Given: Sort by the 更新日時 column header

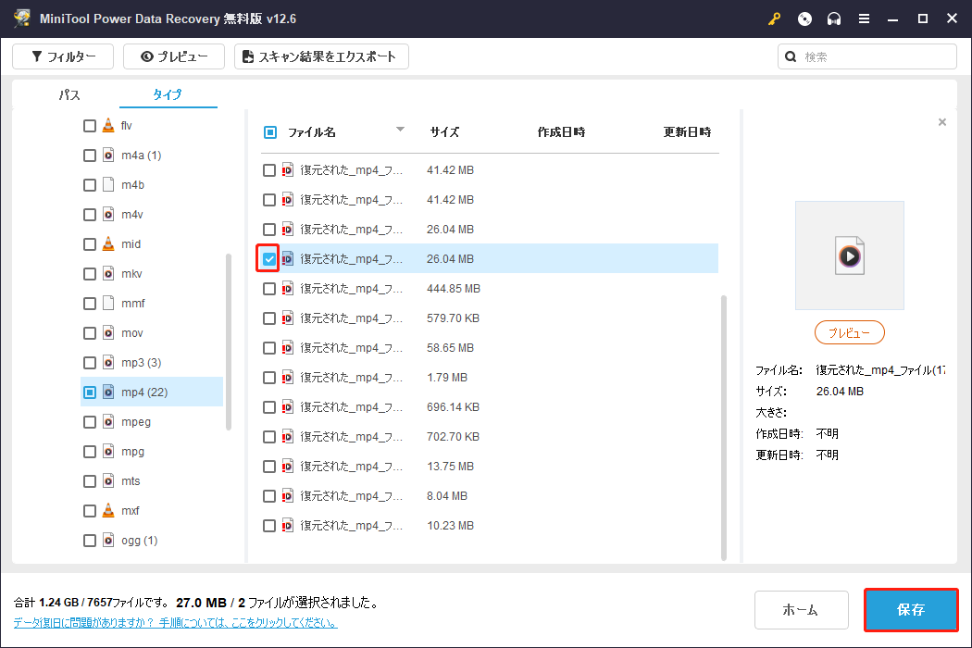Looking at the screenshot, I should [687, 132].
